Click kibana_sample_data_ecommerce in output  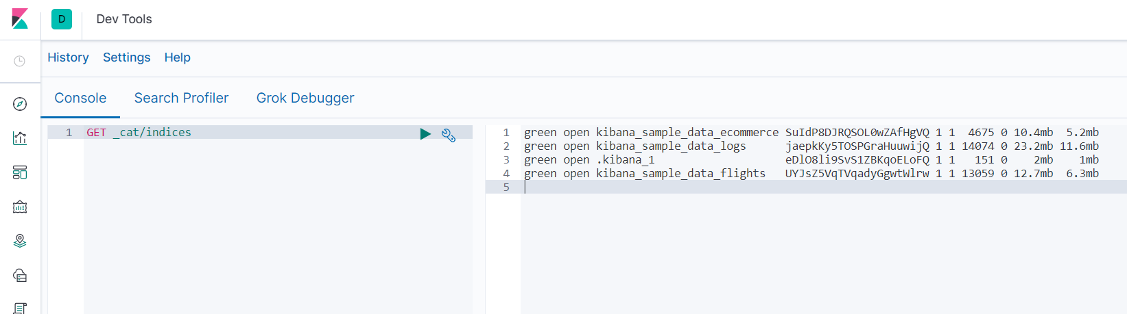coord(687,132)
